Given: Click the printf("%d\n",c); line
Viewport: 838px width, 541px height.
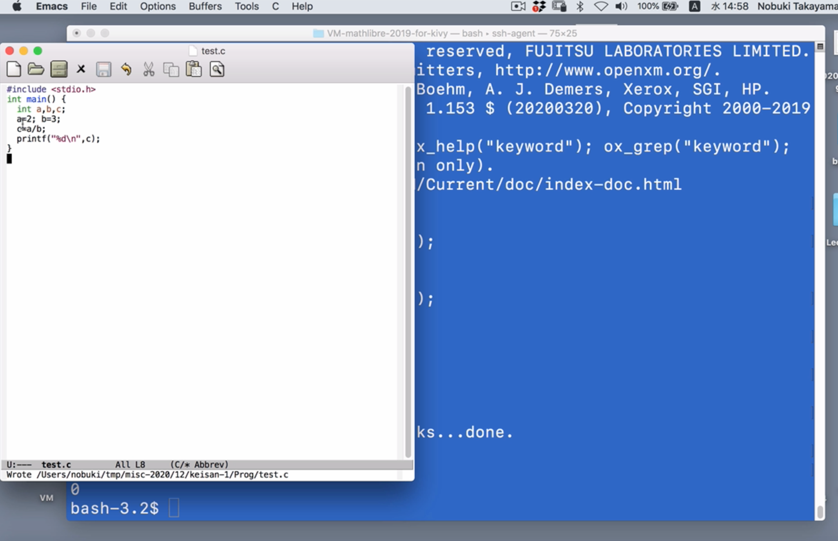Looking at the screenshot, I should tap(58, 139).
